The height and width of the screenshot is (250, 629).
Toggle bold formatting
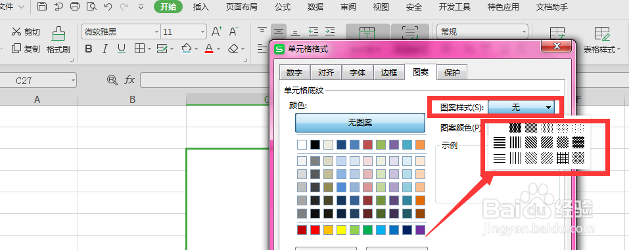coord(89,49)
